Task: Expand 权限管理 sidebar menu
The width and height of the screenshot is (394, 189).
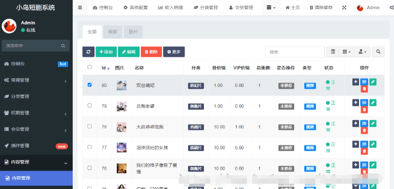Action: point(36,113)
